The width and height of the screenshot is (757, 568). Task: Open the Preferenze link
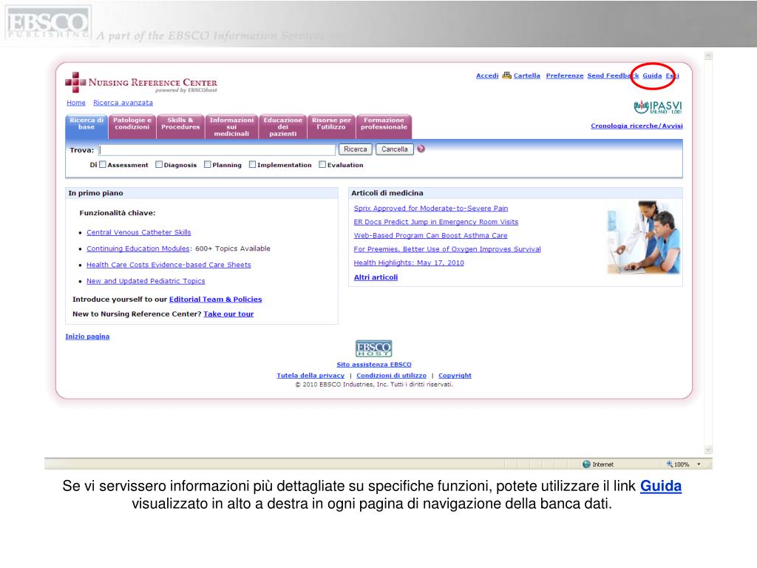(565, 76)
